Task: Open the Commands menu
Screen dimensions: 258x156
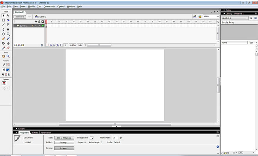Action: 49,7
